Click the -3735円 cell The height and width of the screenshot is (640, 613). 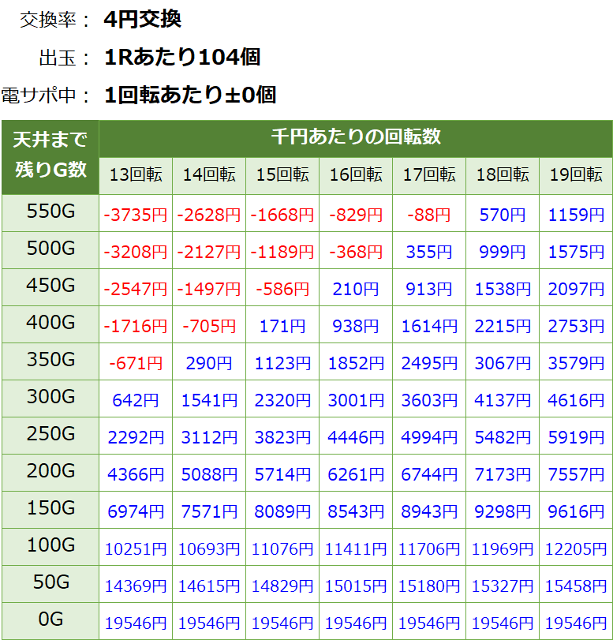(136, 215)
